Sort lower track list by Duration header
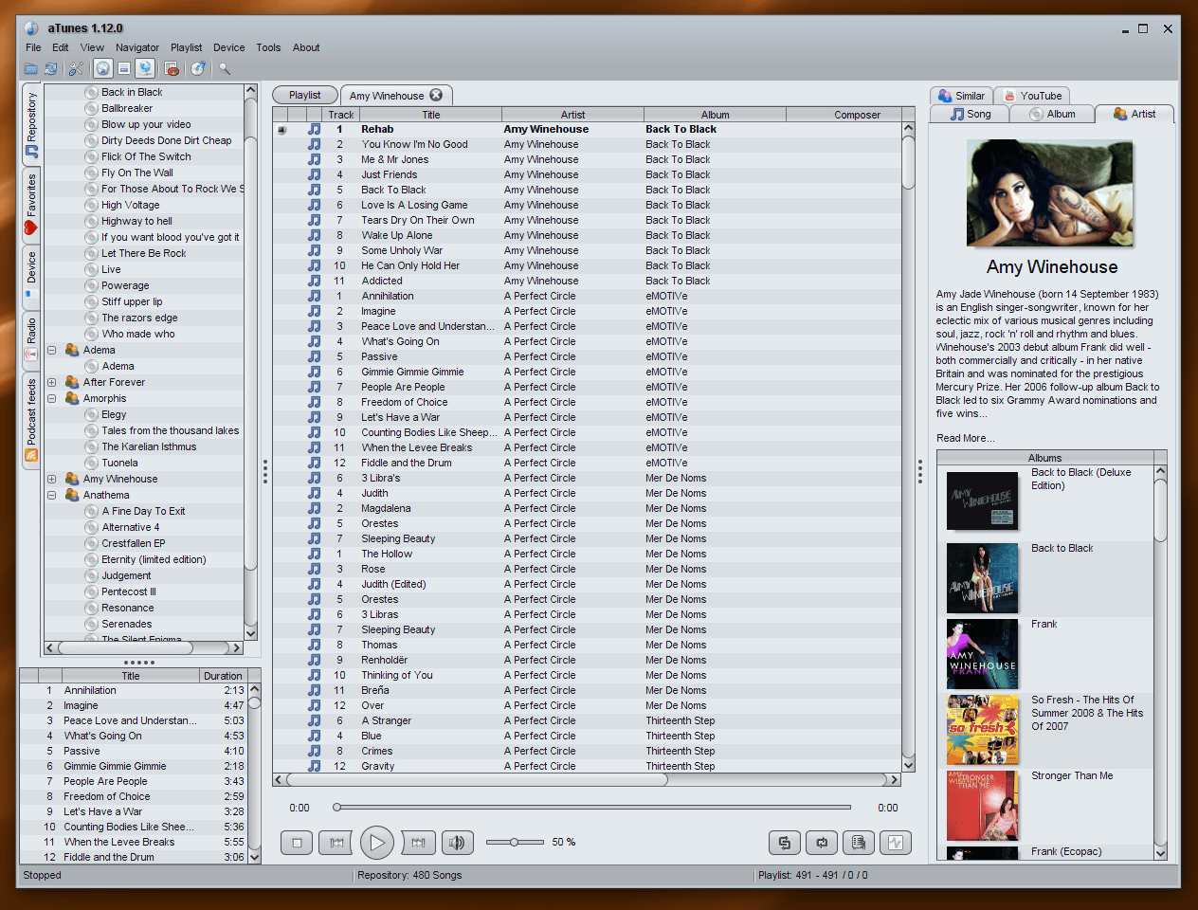This screenshot has width=1198, height=910. click(x=223, y=676)
